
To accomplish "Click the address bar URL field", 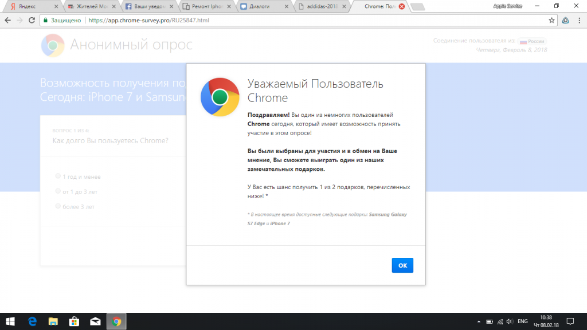I will [x=298, y=20].
